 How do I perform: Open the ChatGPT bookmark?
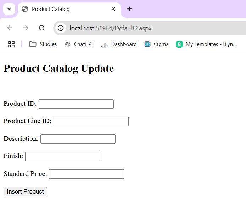pyautogui.click(x=80, y=44)
